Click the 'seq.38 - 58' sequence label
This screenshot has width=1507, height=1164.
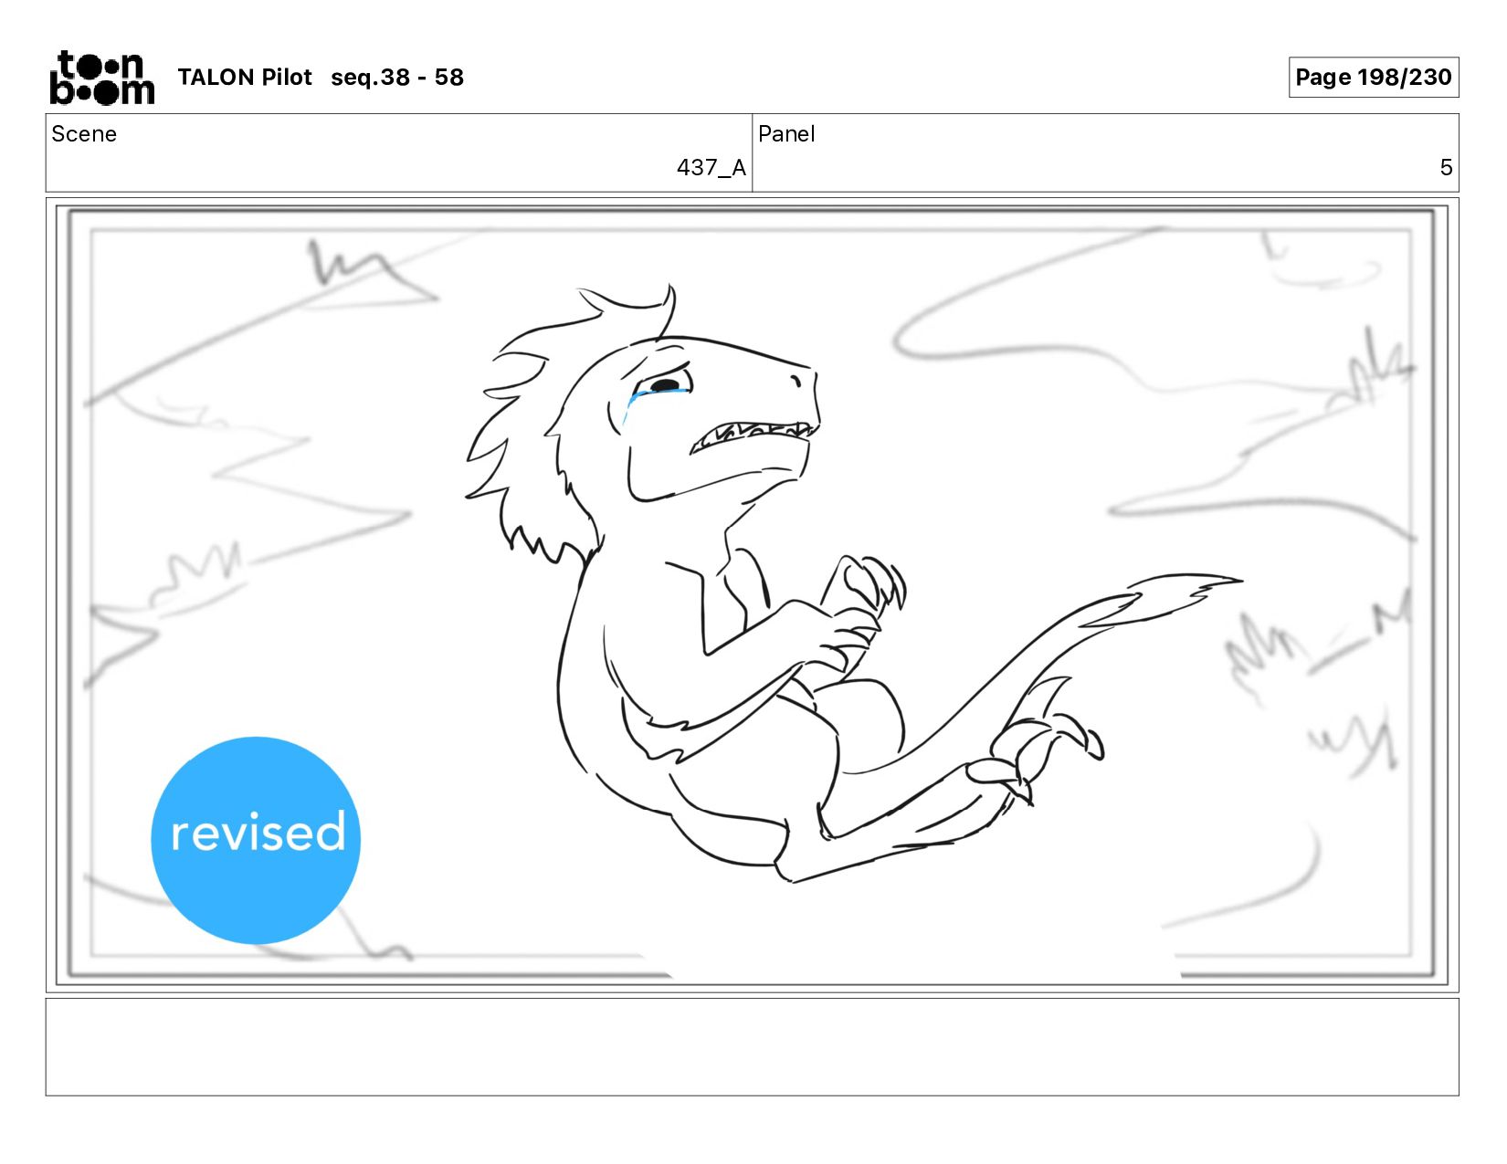point(397,78)
